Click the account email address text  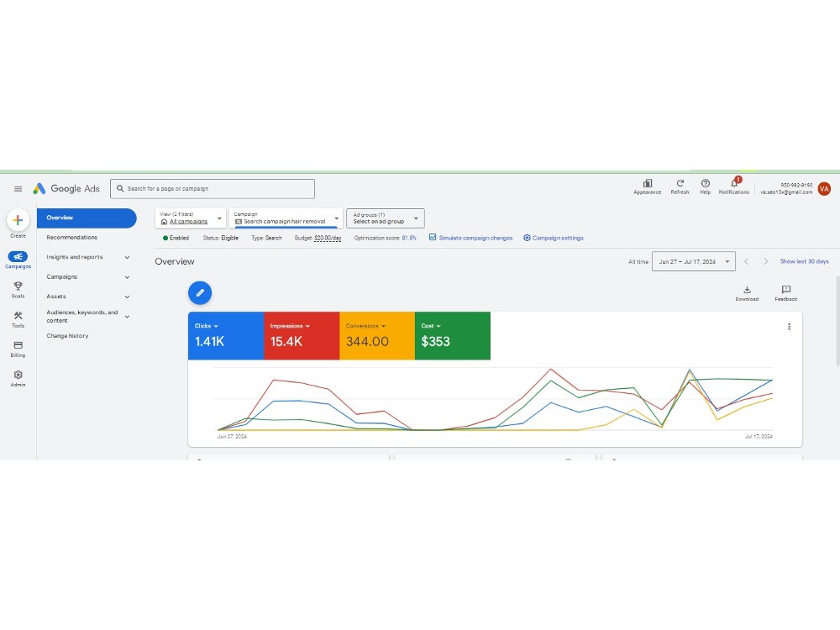coord(786,192)
